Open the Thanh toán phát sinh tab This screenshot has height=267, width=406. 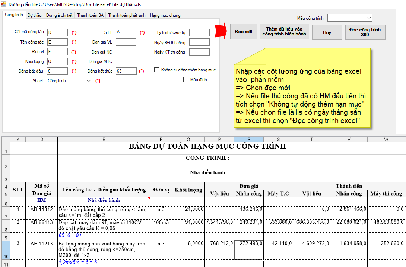tap(127, 15)
